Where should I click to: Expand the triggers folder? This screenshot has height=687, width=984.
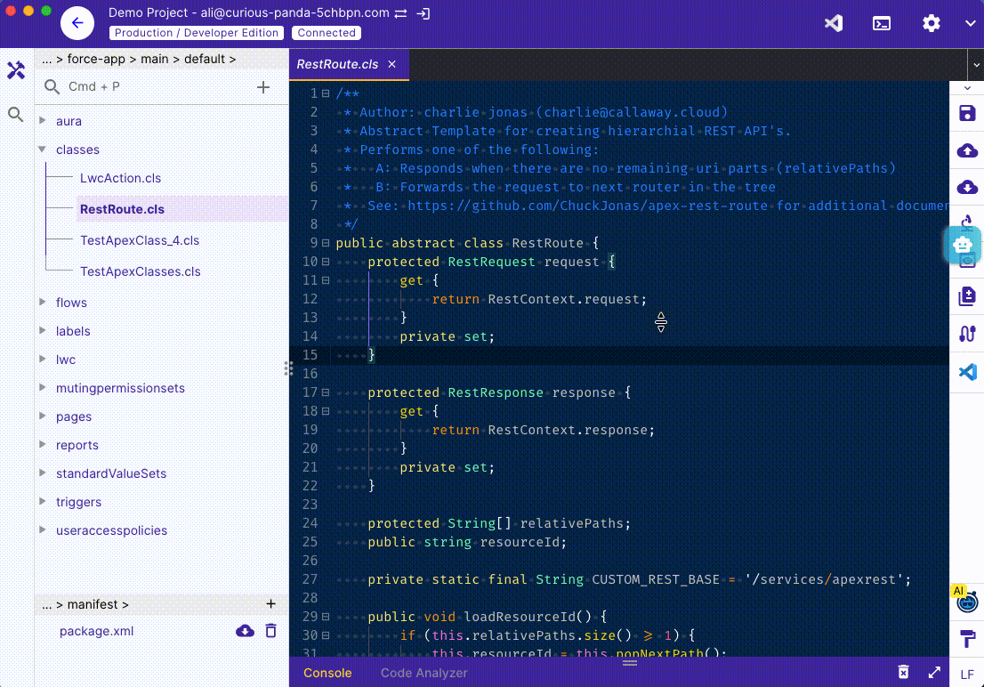coord(43,501)
